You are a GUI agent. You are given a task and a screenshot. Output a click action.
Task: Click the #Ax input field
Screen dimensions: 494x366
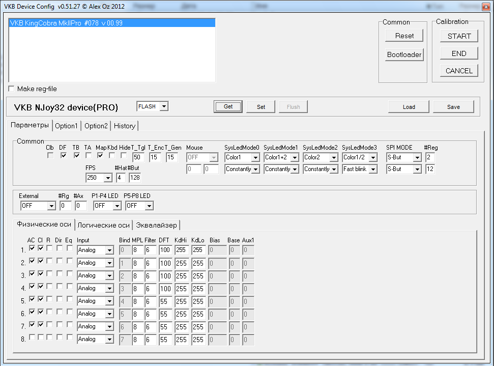click(81, 206)
